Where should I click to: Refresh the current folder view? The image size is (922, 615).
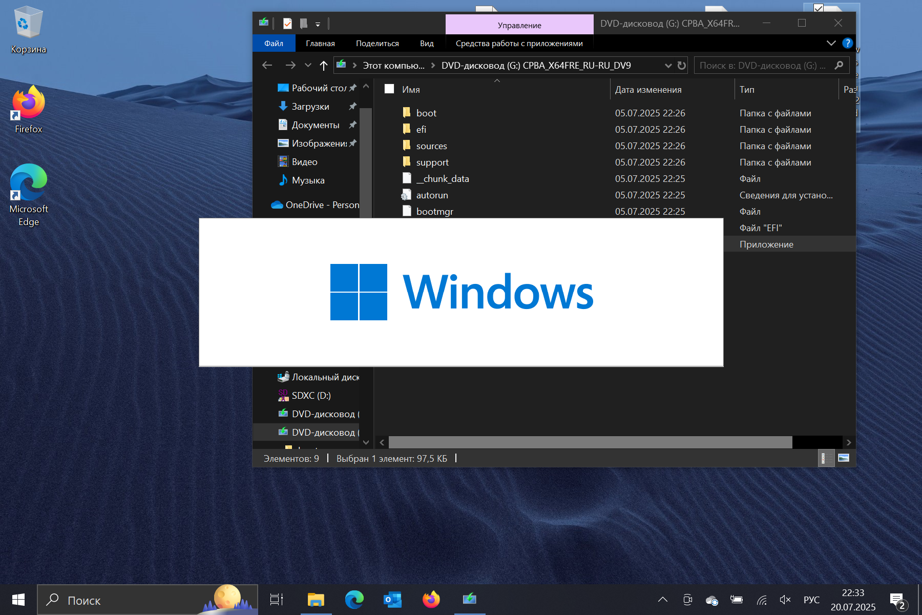pyautogui.click(x=681, y=65)
